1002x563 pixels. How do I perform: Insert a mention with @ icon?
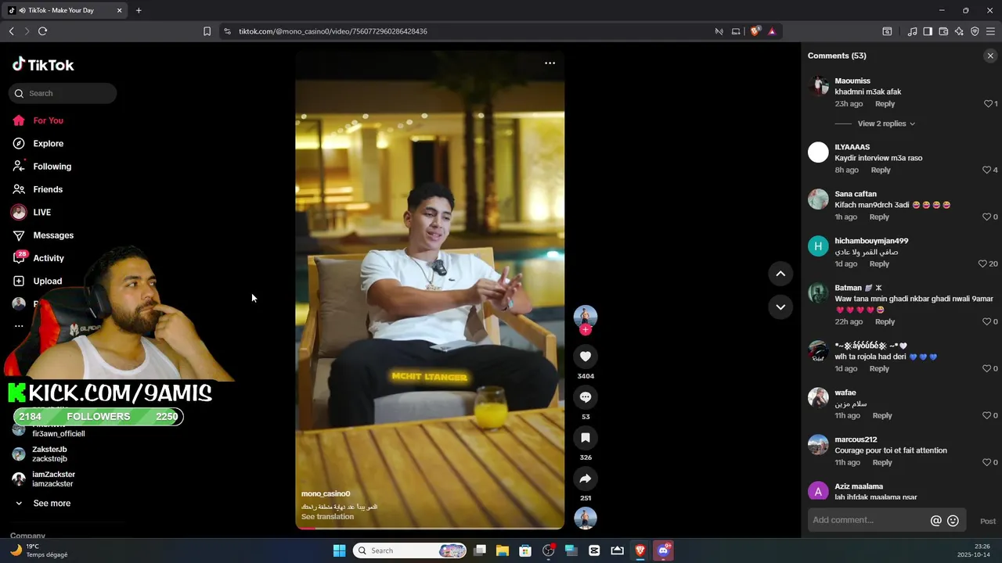pyautogui.click(x=935, y=521)
